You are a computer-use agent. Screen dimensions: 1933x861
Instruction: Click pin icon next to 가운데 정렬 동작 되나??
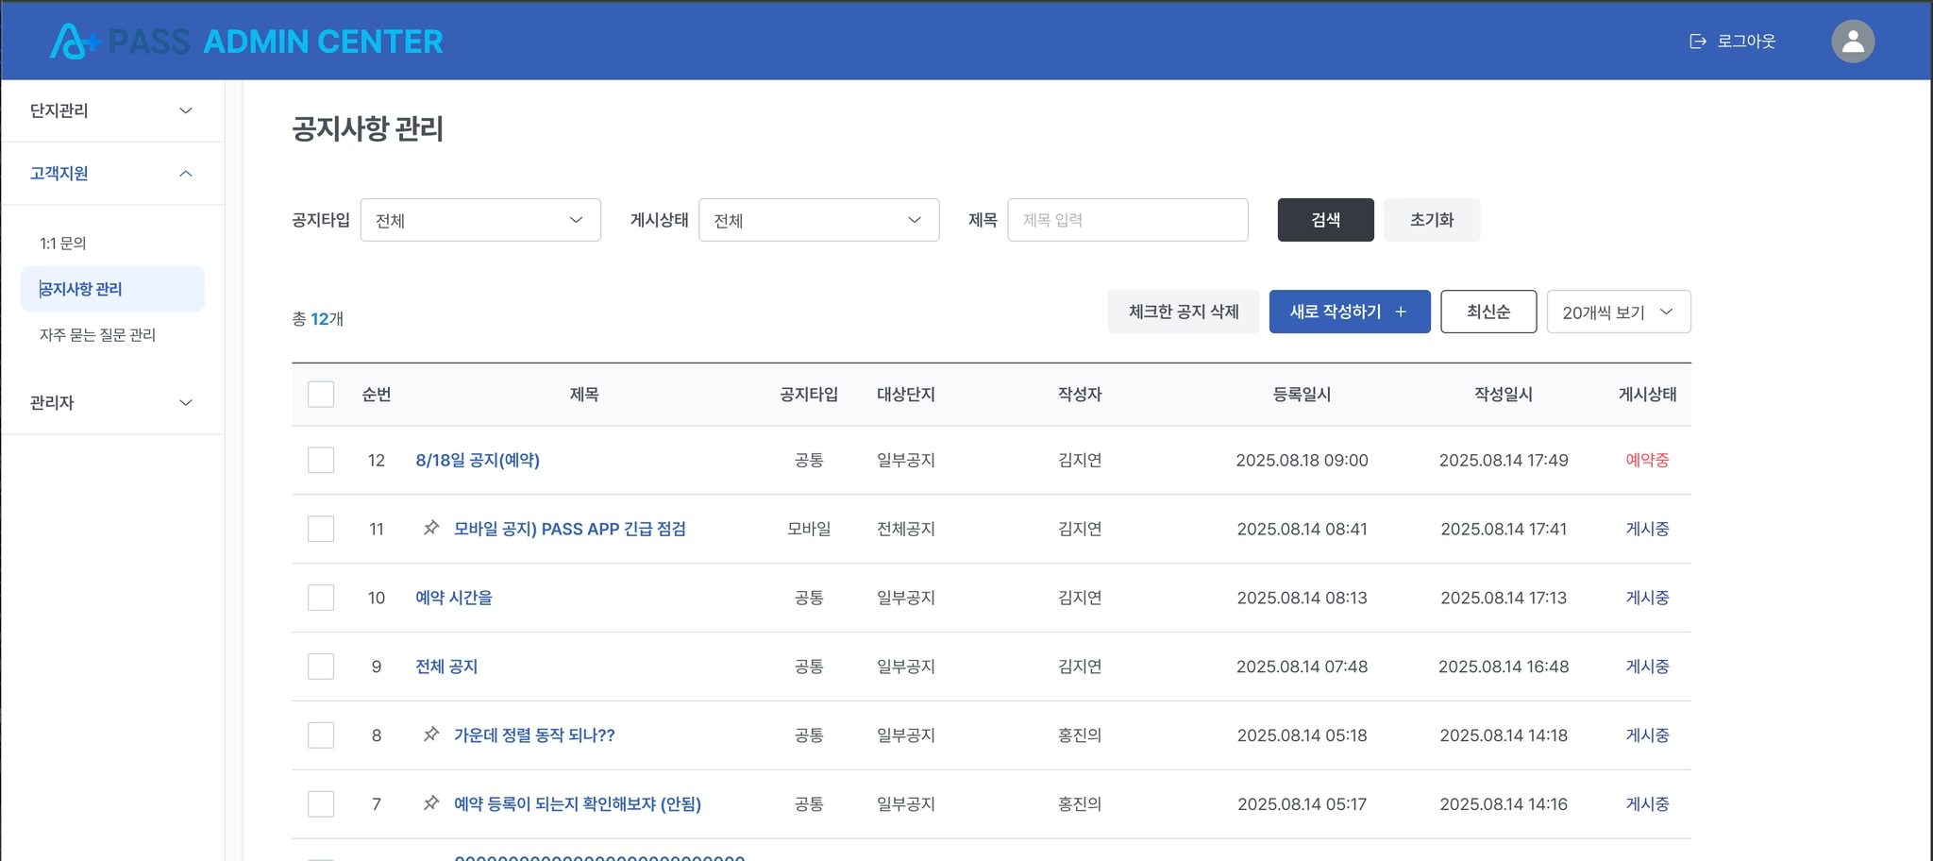pyautogui.click(x=431, y=734)
